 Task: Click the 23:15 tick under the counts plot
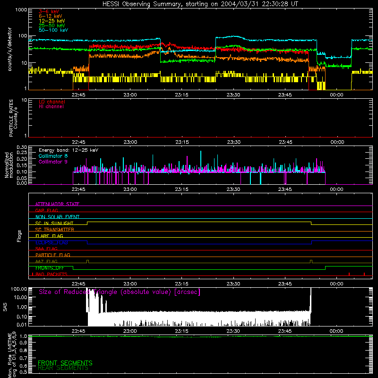(x=181, y=95)
